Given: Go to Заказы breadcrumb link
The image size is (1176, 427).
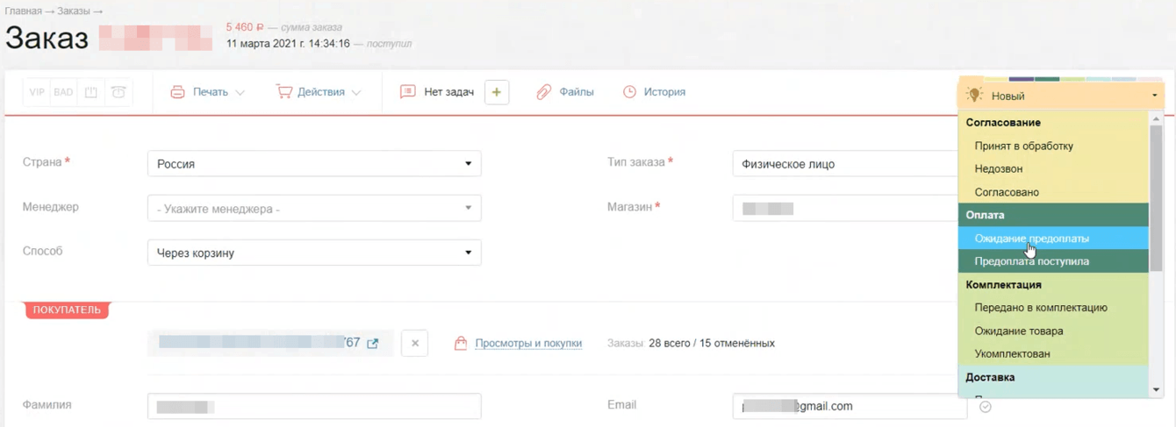Looking at the screenshot, I should (x=74, y=11).
